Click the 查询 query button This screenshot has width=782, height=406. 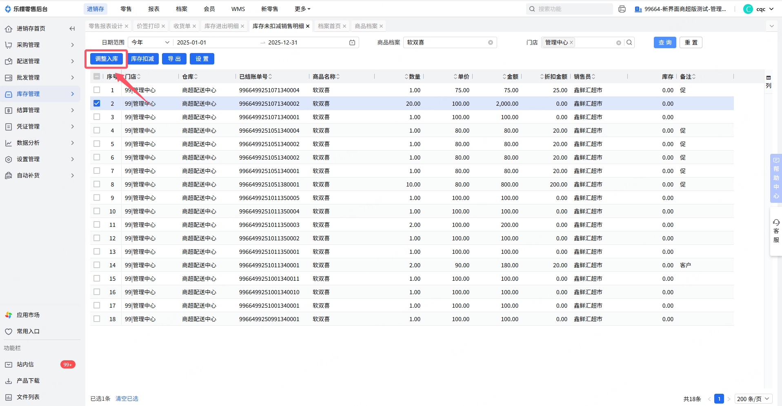pos(664,42)
